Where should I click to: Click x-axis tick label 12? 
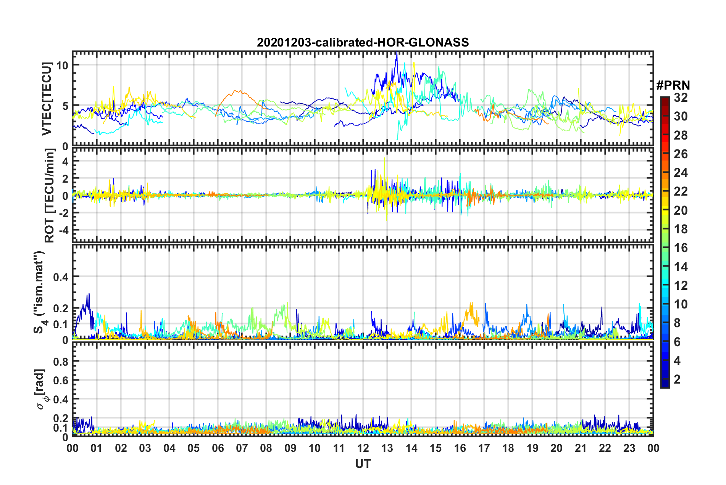(363, 448)
